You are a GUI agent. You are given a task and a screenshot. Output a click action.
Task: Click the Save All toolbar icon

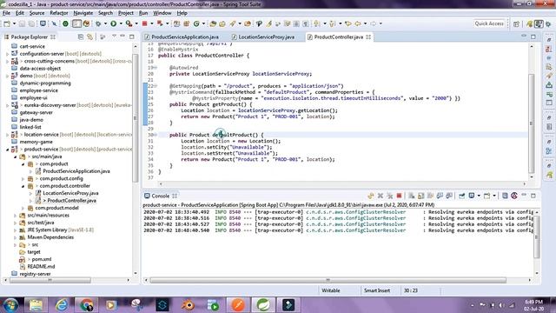(x=31, y=23)
